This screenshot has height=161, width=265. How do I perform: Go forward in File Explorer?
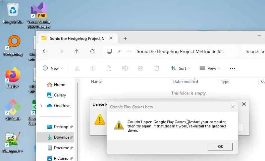point(61,51)
